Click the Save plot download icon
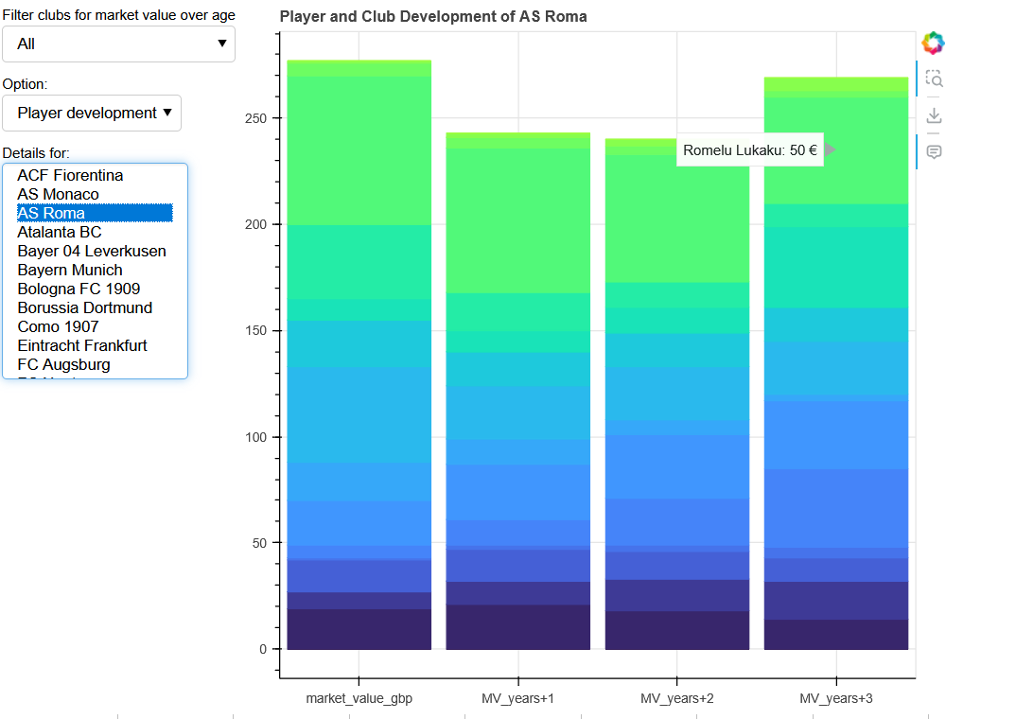Viewport: 1016px width, 719px height. (934, 115)
